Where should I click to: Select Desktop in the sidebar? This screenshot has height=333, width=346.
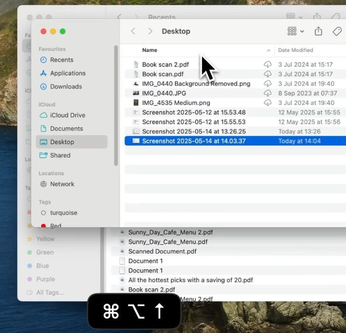tap(72, 142)
